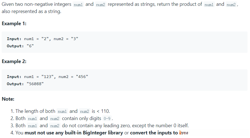Click the Example 1 input line
250x138 pixels.
pos(42,39)
